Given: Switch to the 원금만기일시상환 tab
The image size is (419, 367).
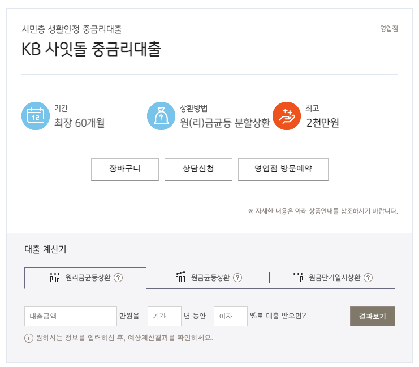Looking at the screenshot, I should (x=332, y=278).
